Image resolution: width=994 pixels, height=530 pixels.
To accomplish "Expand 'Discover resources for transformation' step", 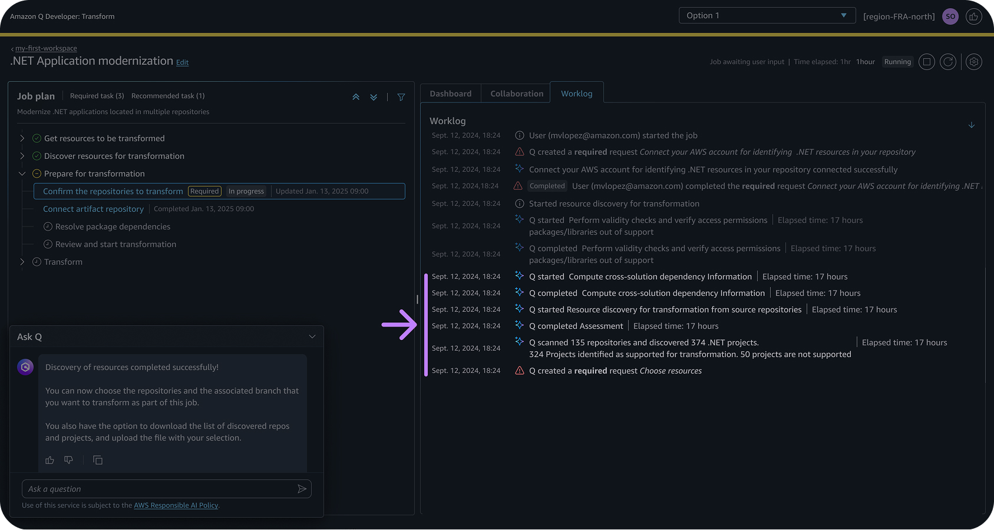I will [x=22, y=156].
